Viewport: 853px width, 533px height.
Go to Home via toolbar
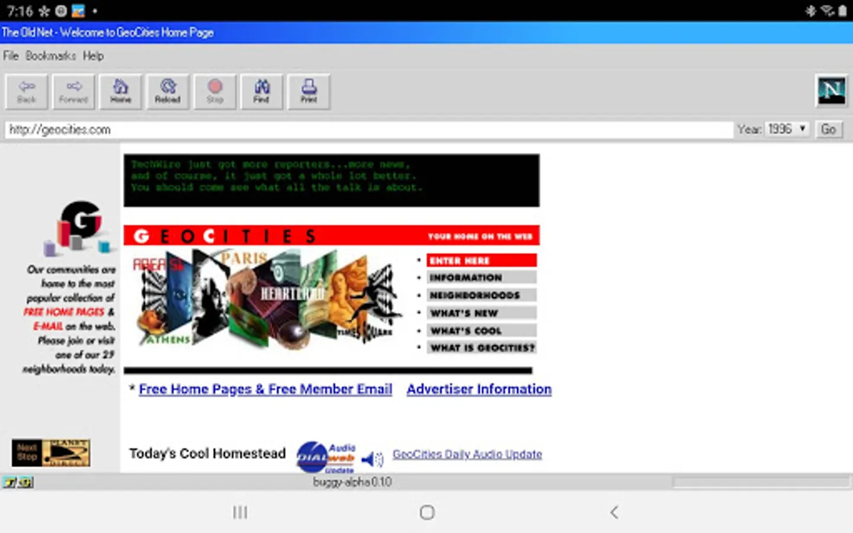pyautogui.click(x=120, y=92)
